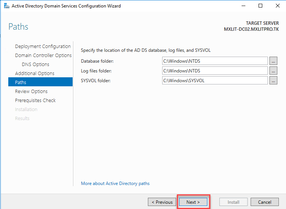Open Prerequisites Check step
286x209 pixels.
coord(35,101)
